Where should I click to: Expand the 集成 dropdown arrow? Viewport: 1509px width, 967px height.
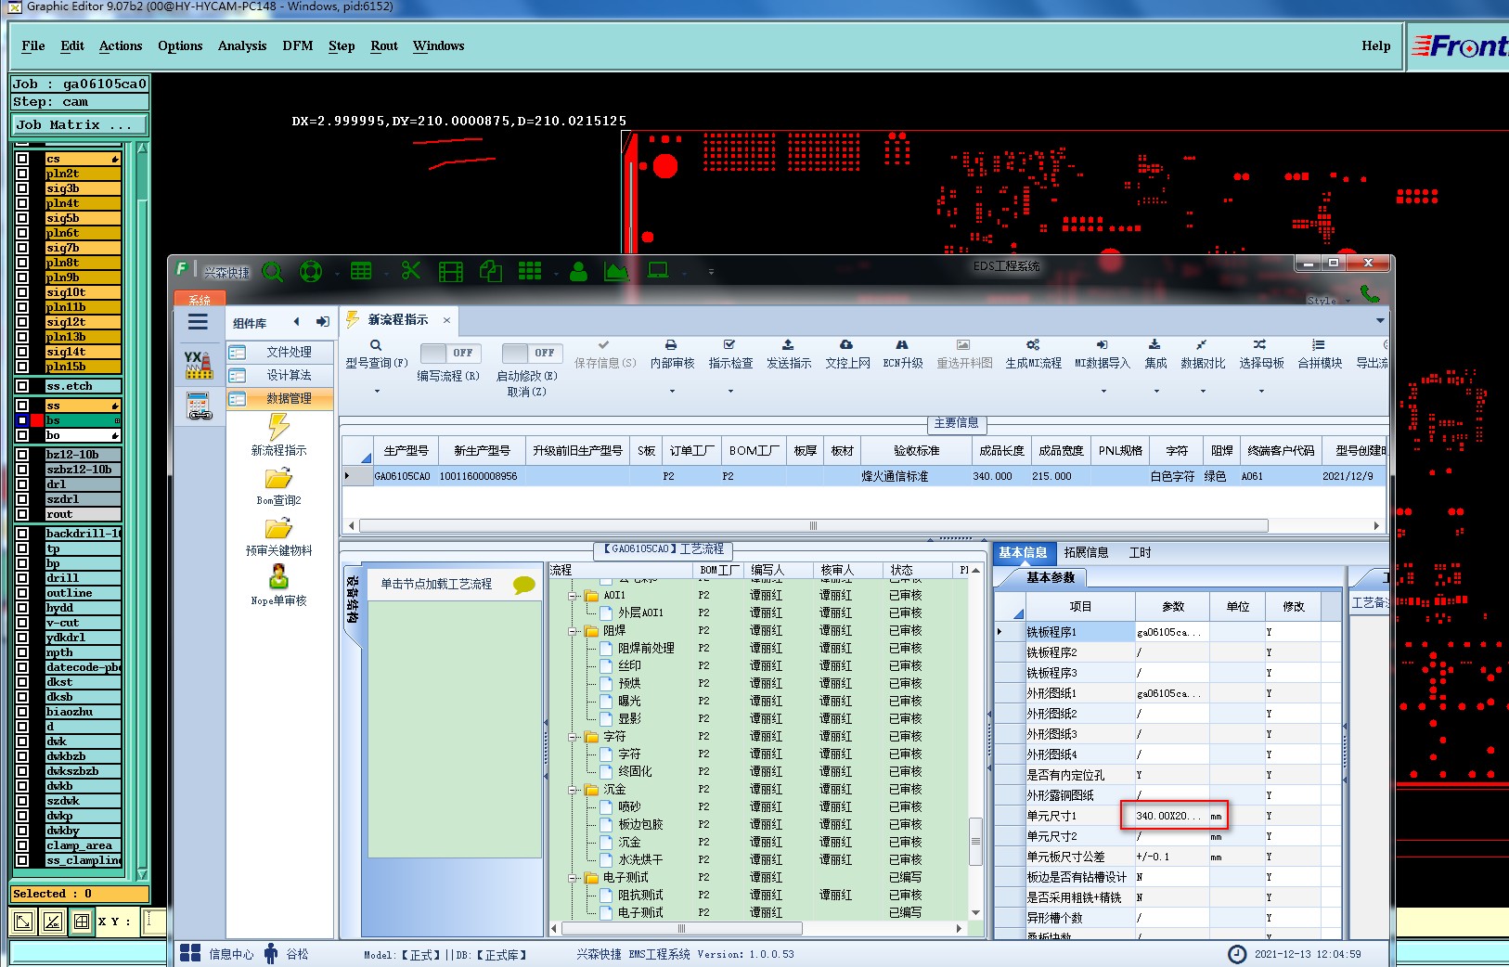(x=1154, y=392)
